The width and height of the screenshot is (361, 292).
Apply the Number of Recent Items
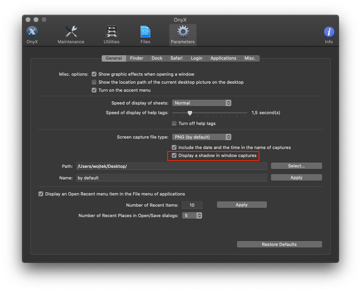pos(242,205)
